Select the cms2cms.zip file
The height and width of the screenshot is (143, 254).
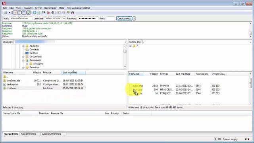(13, 81)
